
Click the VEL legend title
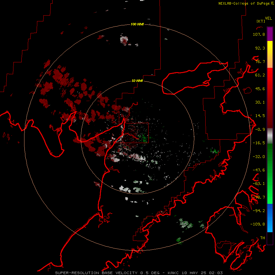268,18
